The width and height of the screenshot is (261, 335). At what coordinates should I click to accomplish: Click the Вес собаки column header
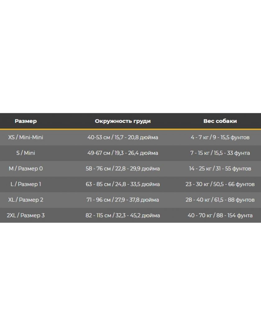220,121
